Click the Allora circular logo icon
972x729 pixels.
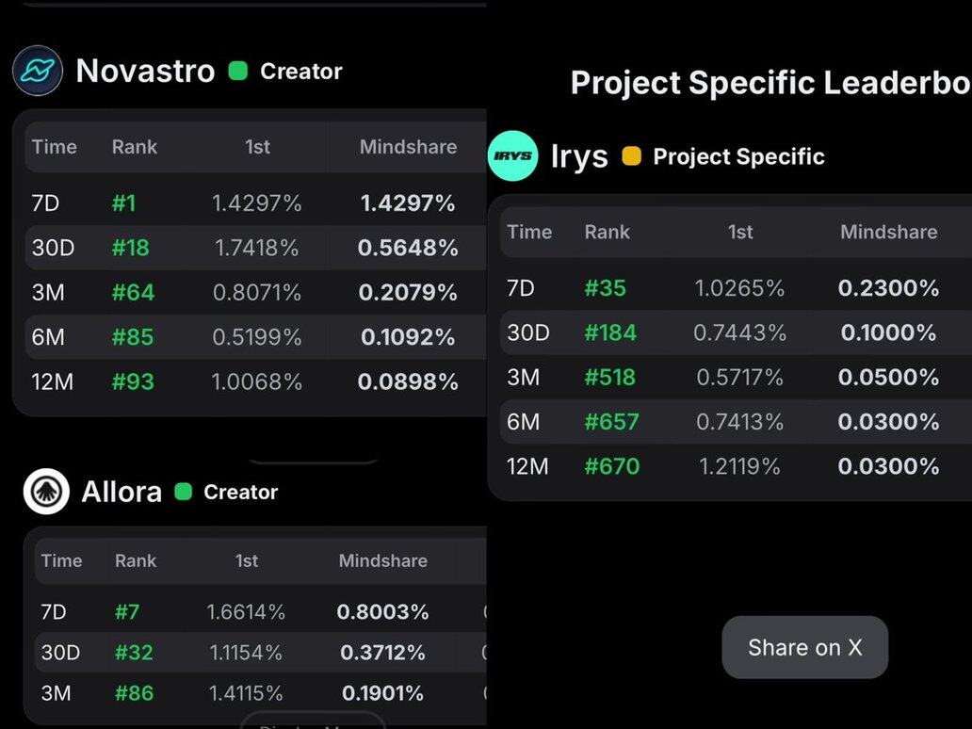coord(46,492)
